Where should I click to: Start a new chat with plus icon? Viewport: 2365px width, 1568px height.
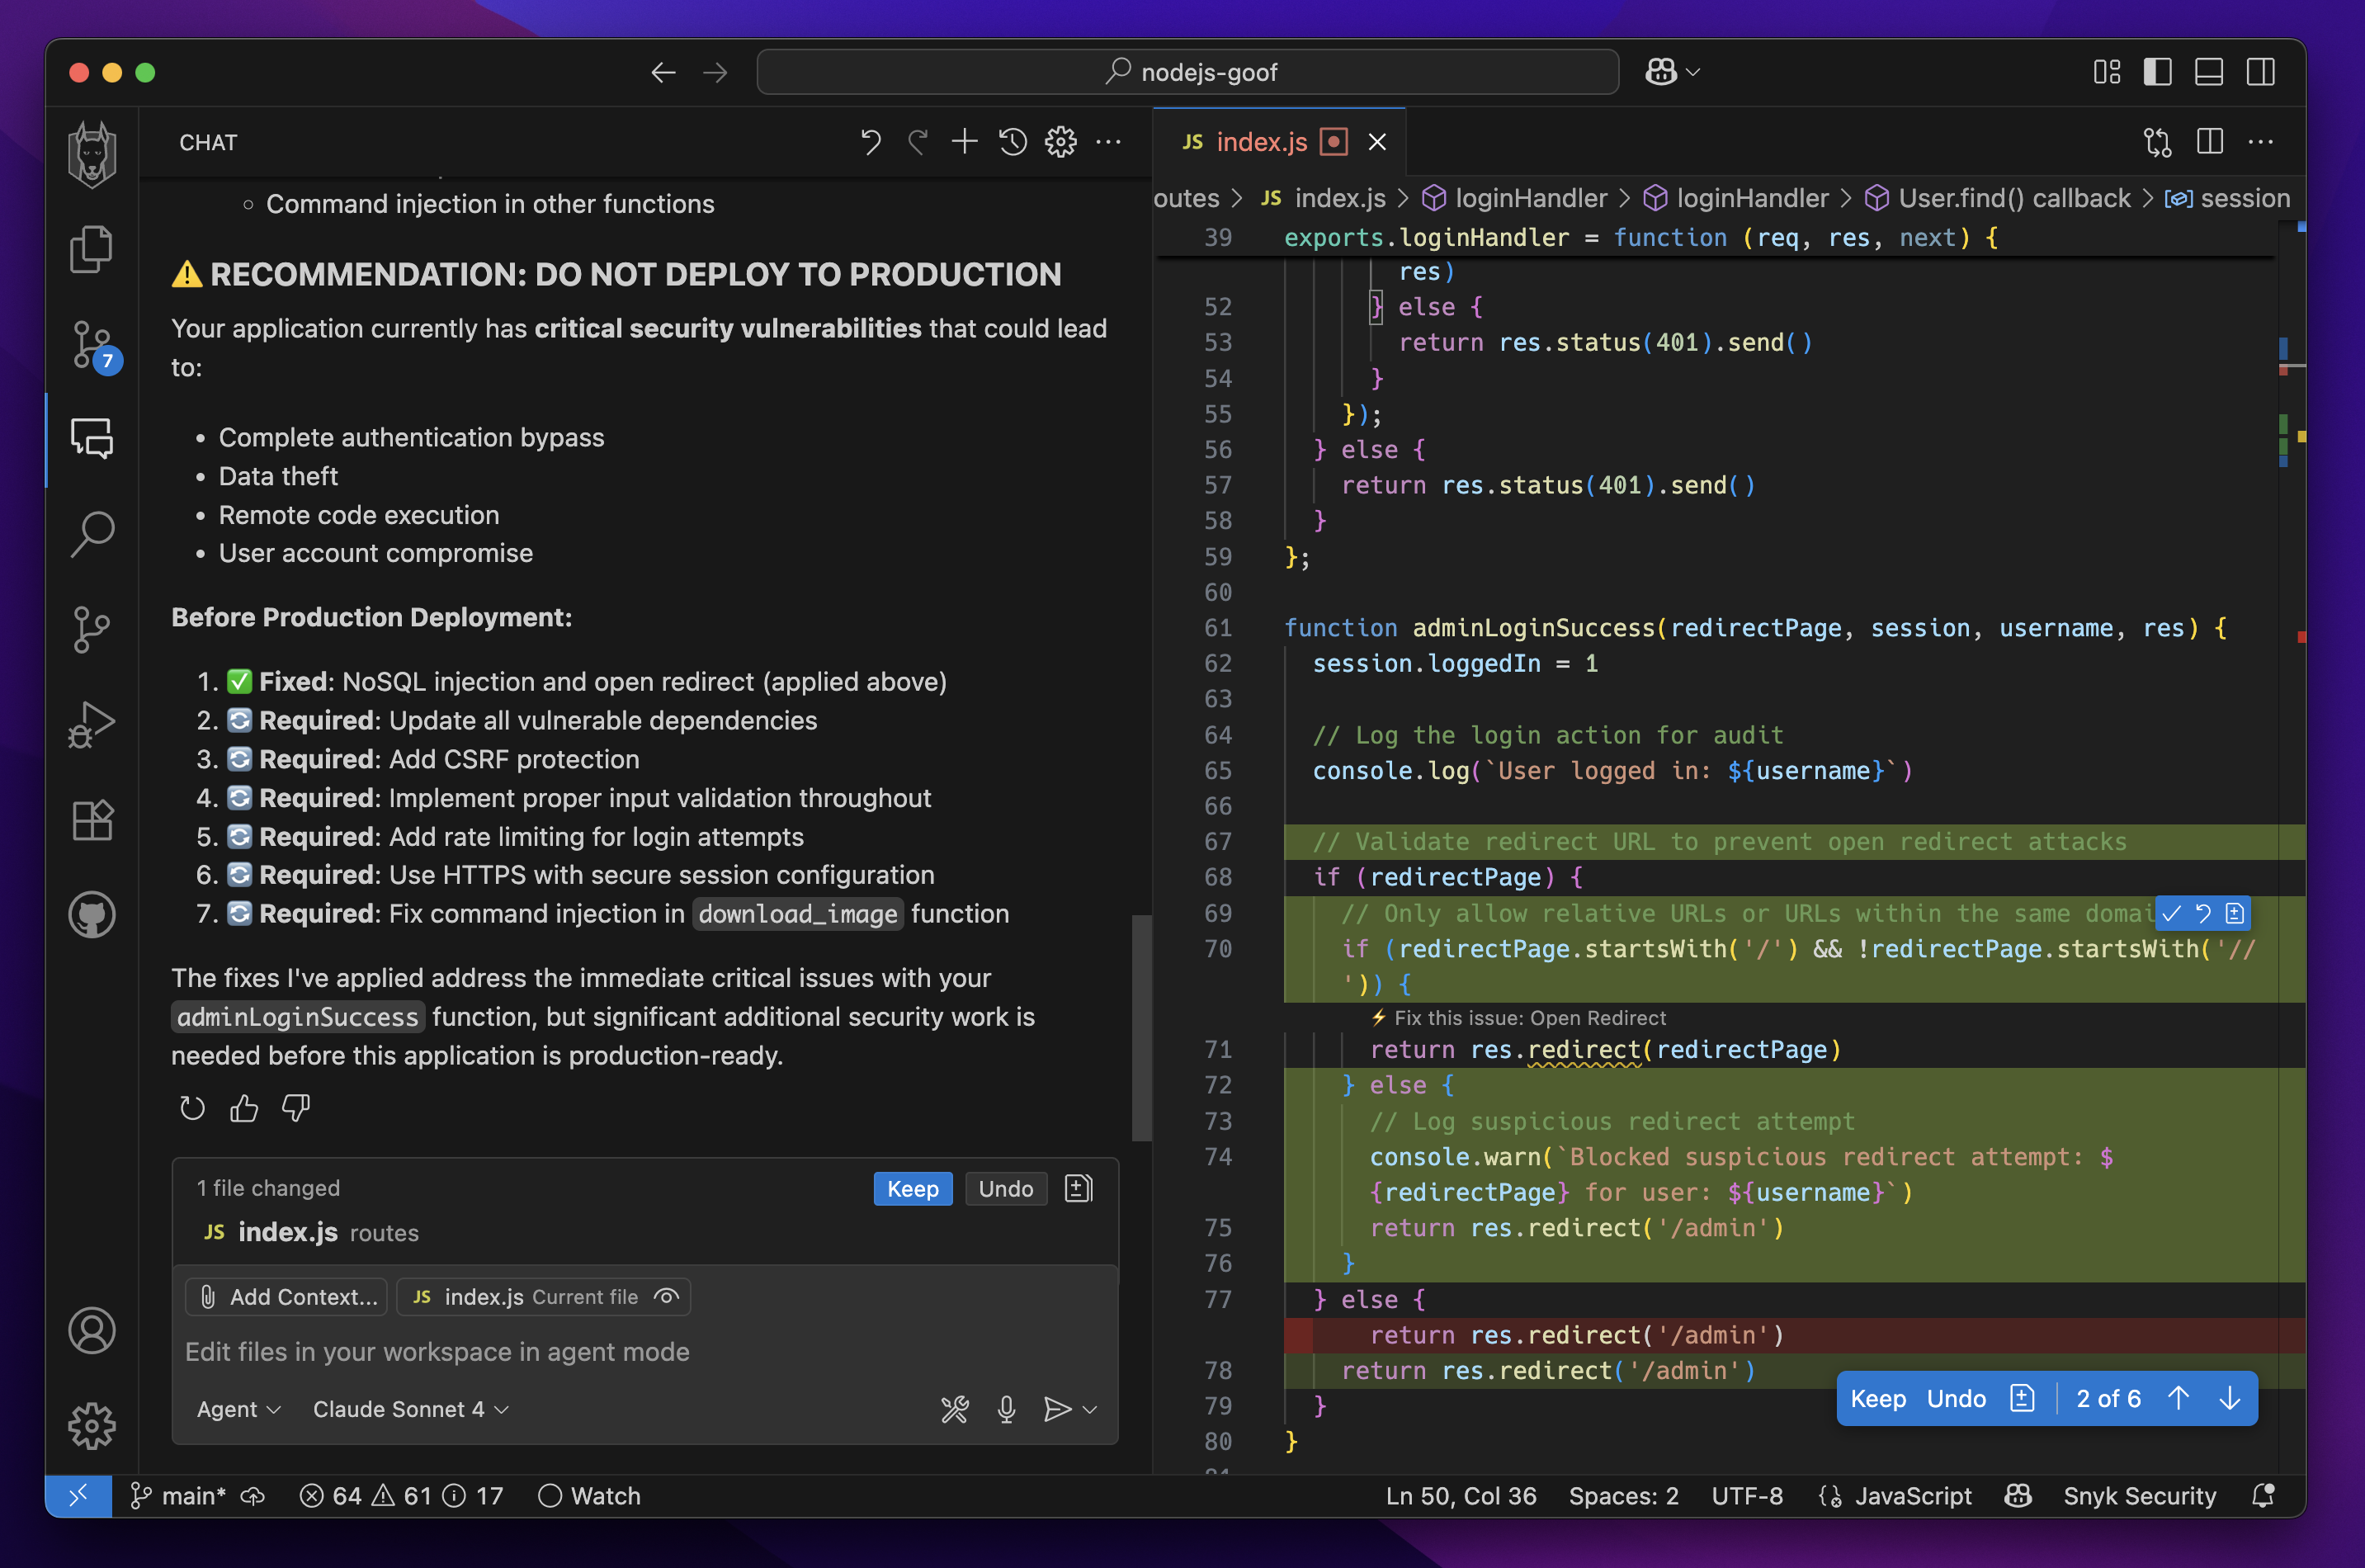pyautogui.click(x=964, y=142)
